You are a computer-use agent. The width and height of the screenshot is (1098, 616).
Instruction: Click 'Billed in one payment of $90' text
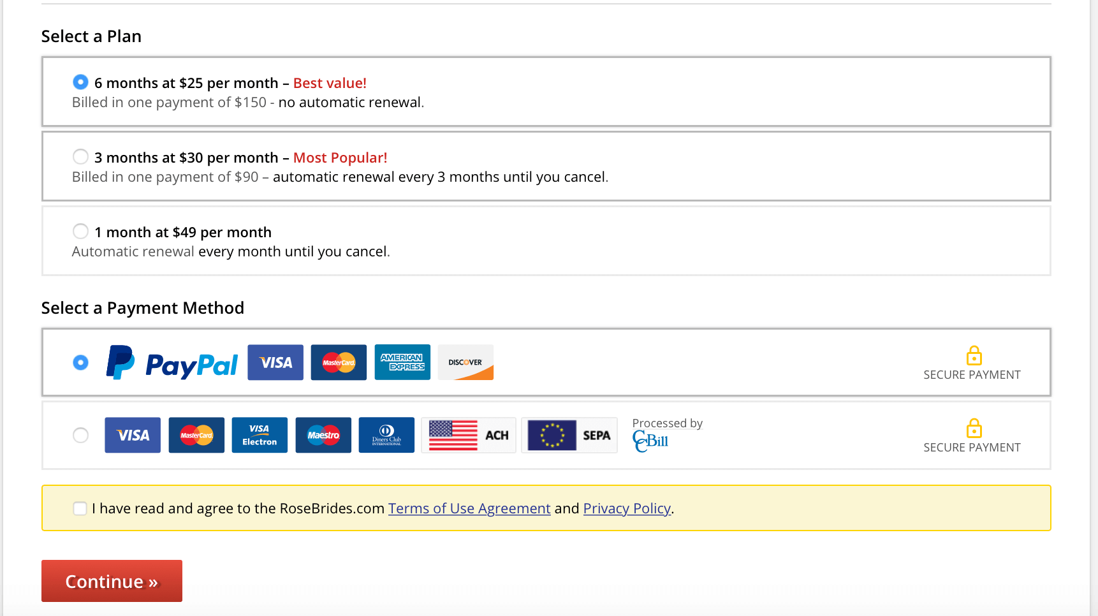(165, 177)
